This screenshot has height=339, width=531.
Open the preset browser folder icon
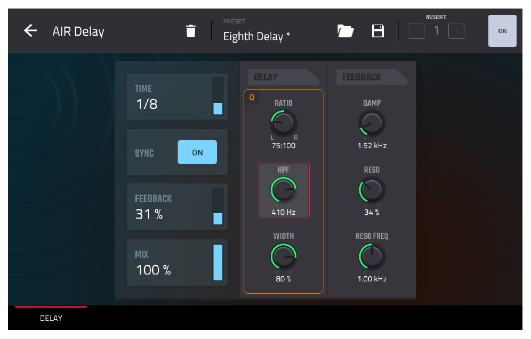pos(345,31)
